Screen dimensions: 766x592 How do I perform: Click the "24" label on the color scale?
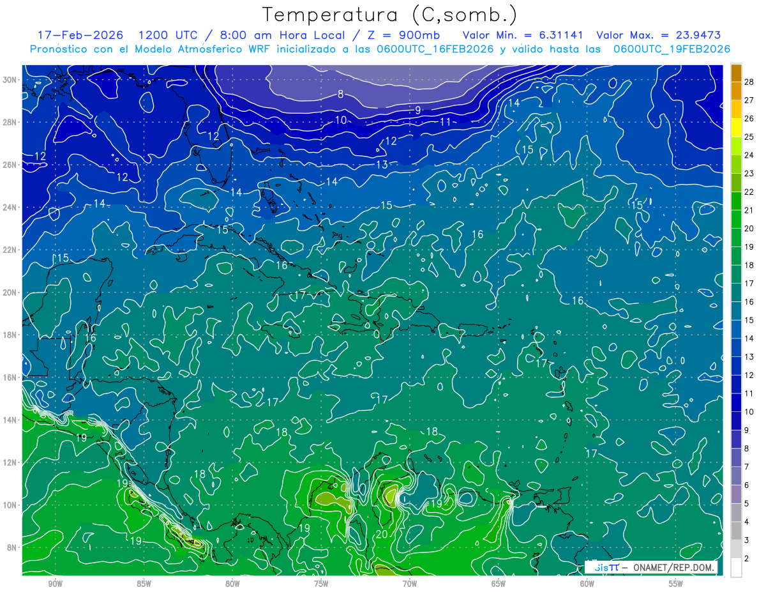[749, 155]
